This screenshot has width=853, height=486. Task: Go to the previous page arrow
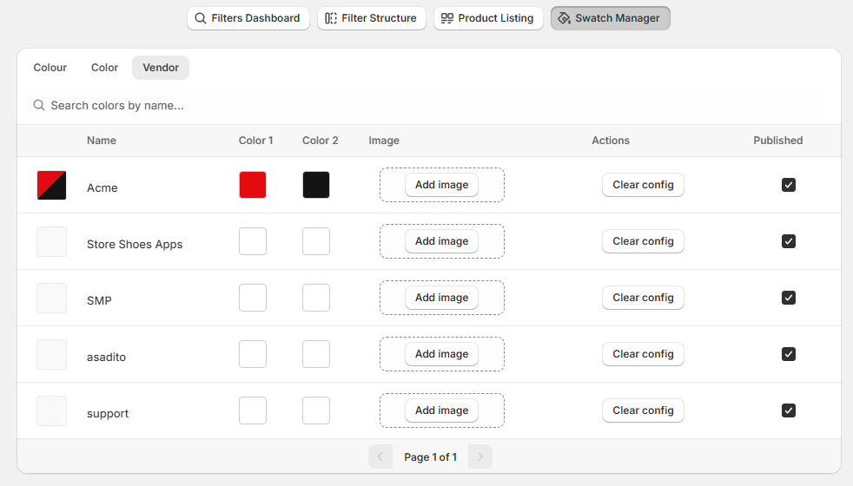click(380, 456)
